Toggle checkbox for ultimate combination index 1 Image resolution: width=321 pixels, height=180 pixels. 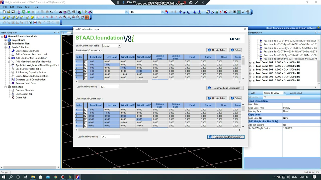click(86, 109)
